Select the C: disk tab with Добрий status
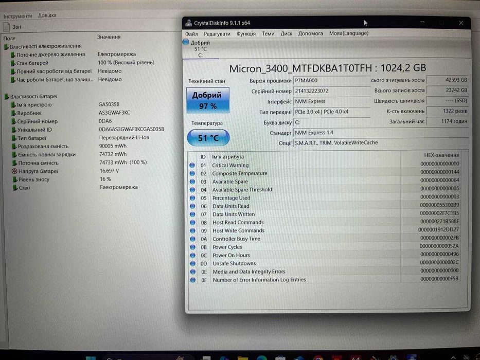Viewport: 480px width, 360px height. (x=201, y=49)
